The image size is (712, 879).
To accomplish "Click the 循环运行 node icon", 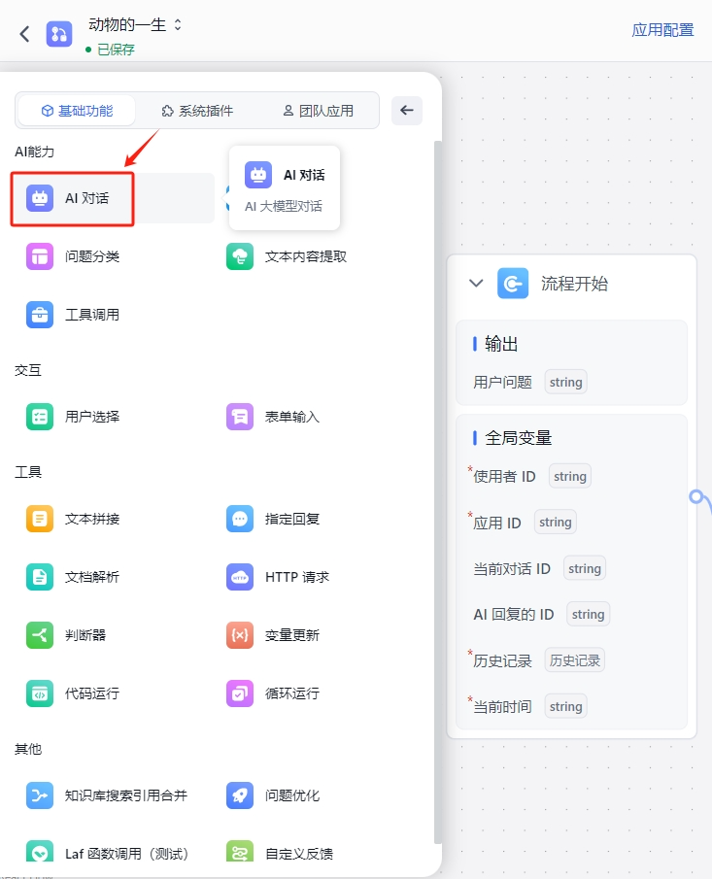I will (240, 694).
